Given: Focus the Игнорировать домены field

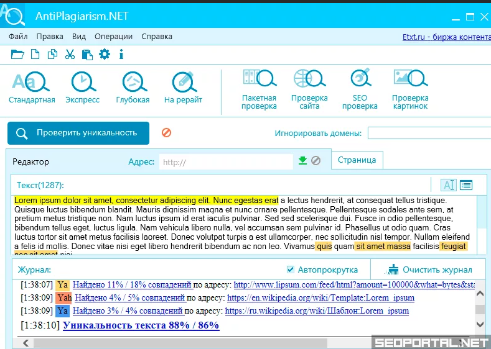Looking at the screenshot, I should point(429,133).
